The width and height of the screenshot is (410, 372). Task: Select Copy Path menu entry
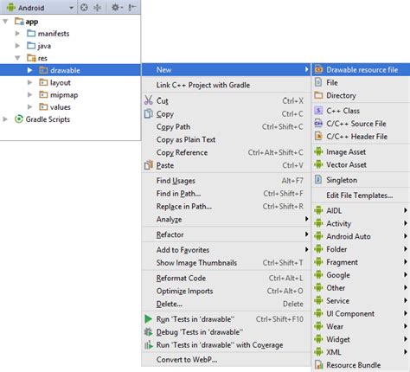pos(226,127)
